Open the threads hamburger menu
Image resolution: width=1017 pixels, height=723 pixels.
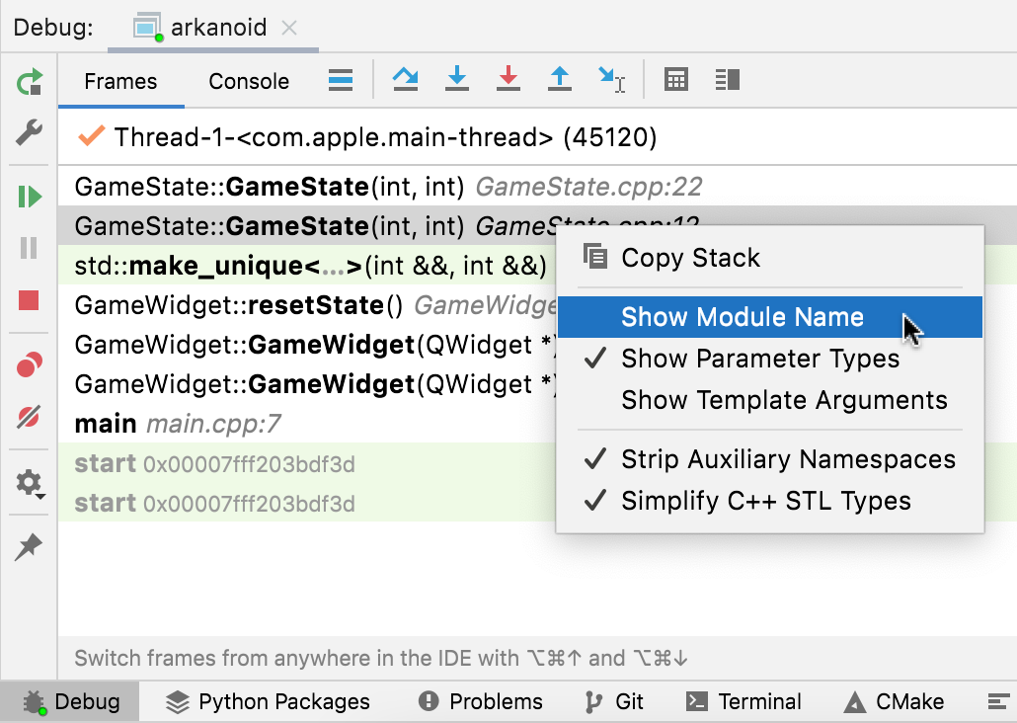coord(340,80)
